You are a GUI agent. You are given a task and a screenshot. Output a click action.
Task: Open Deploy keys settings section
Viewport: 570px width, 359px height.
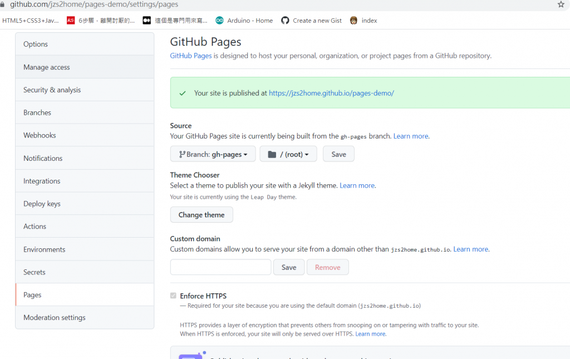click(x=85, y=204)
